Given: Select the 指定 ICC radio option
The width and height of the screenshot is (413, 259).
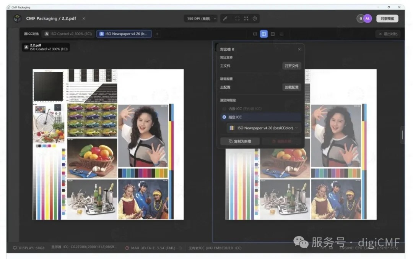Looking at the screenshot, I should point(224,117).
